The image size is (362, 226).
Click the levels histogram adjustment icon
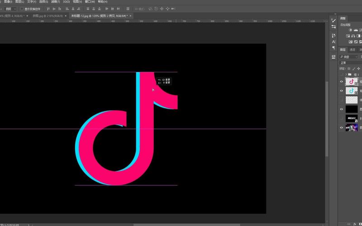click(x=356, y=30)
